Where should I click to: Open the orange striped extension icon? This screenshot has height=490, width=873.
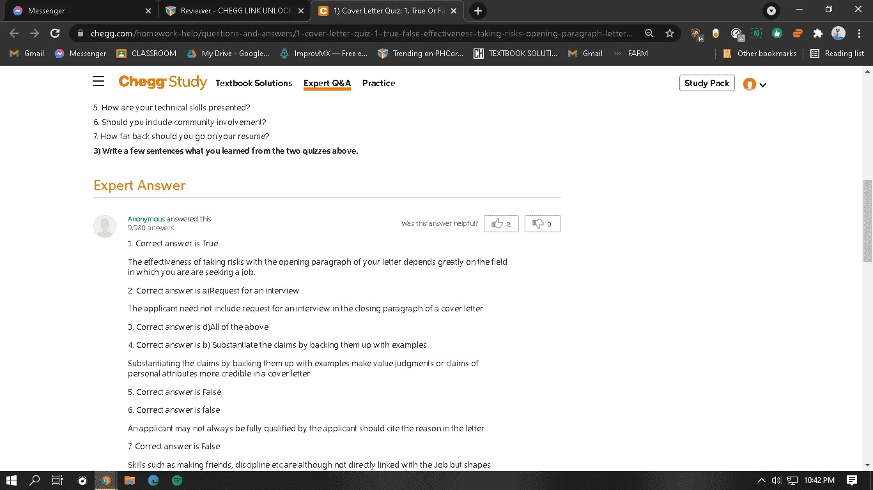pyautogui.click(x=798, y=33)
